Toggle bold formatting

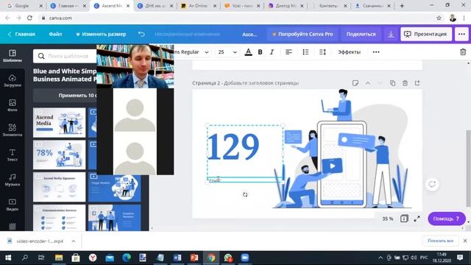[x=260, y=52]
